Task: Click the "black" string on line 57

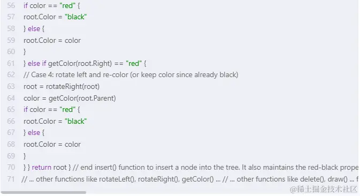Action: click(76, 17)
